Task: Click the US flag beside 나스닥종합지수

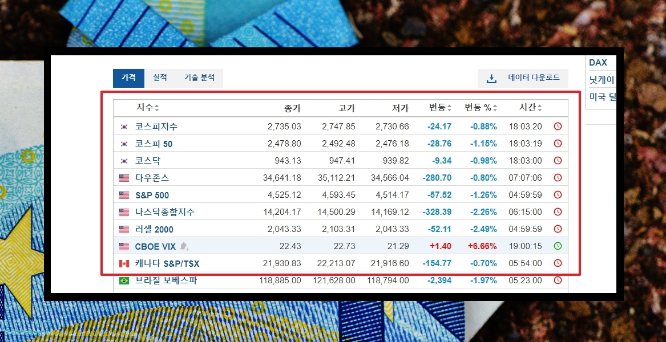Action: click(124, 212)
